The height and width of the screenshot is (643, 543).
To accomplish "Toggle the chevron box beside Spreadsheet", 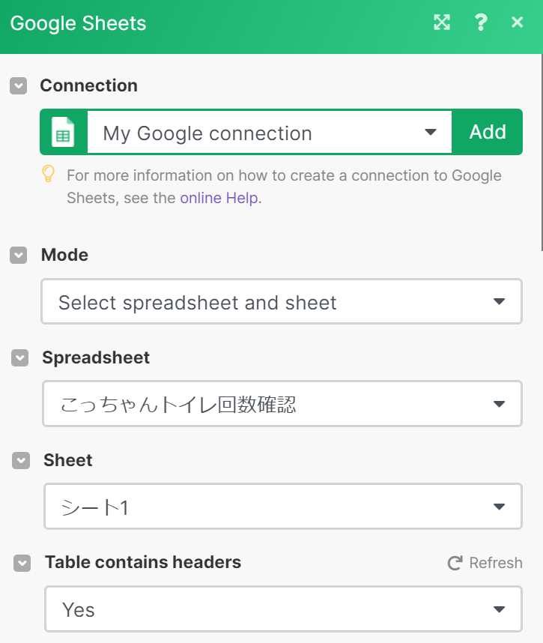I will (x=19, y=358).
